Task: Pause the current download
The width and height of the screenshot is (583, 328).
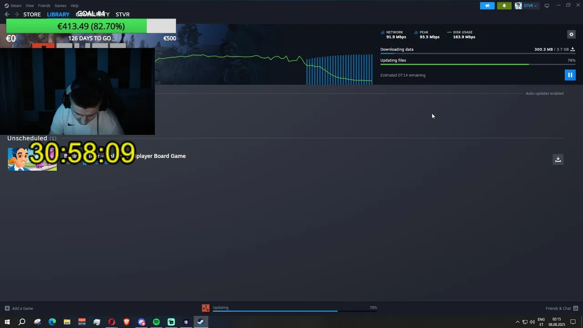Action: (570, 75)
